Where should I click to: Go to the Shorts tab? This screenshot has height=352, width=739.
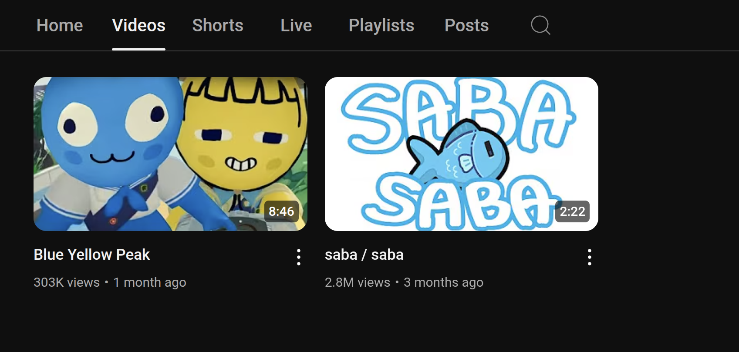pyautogui.click(x=218, y=25)
